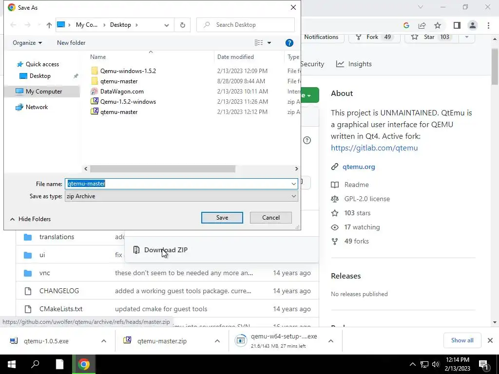This screenshot has width=499, height=374.
Task: Select the qtemu-master zip archive icon
Action: [x=94, y=112]
